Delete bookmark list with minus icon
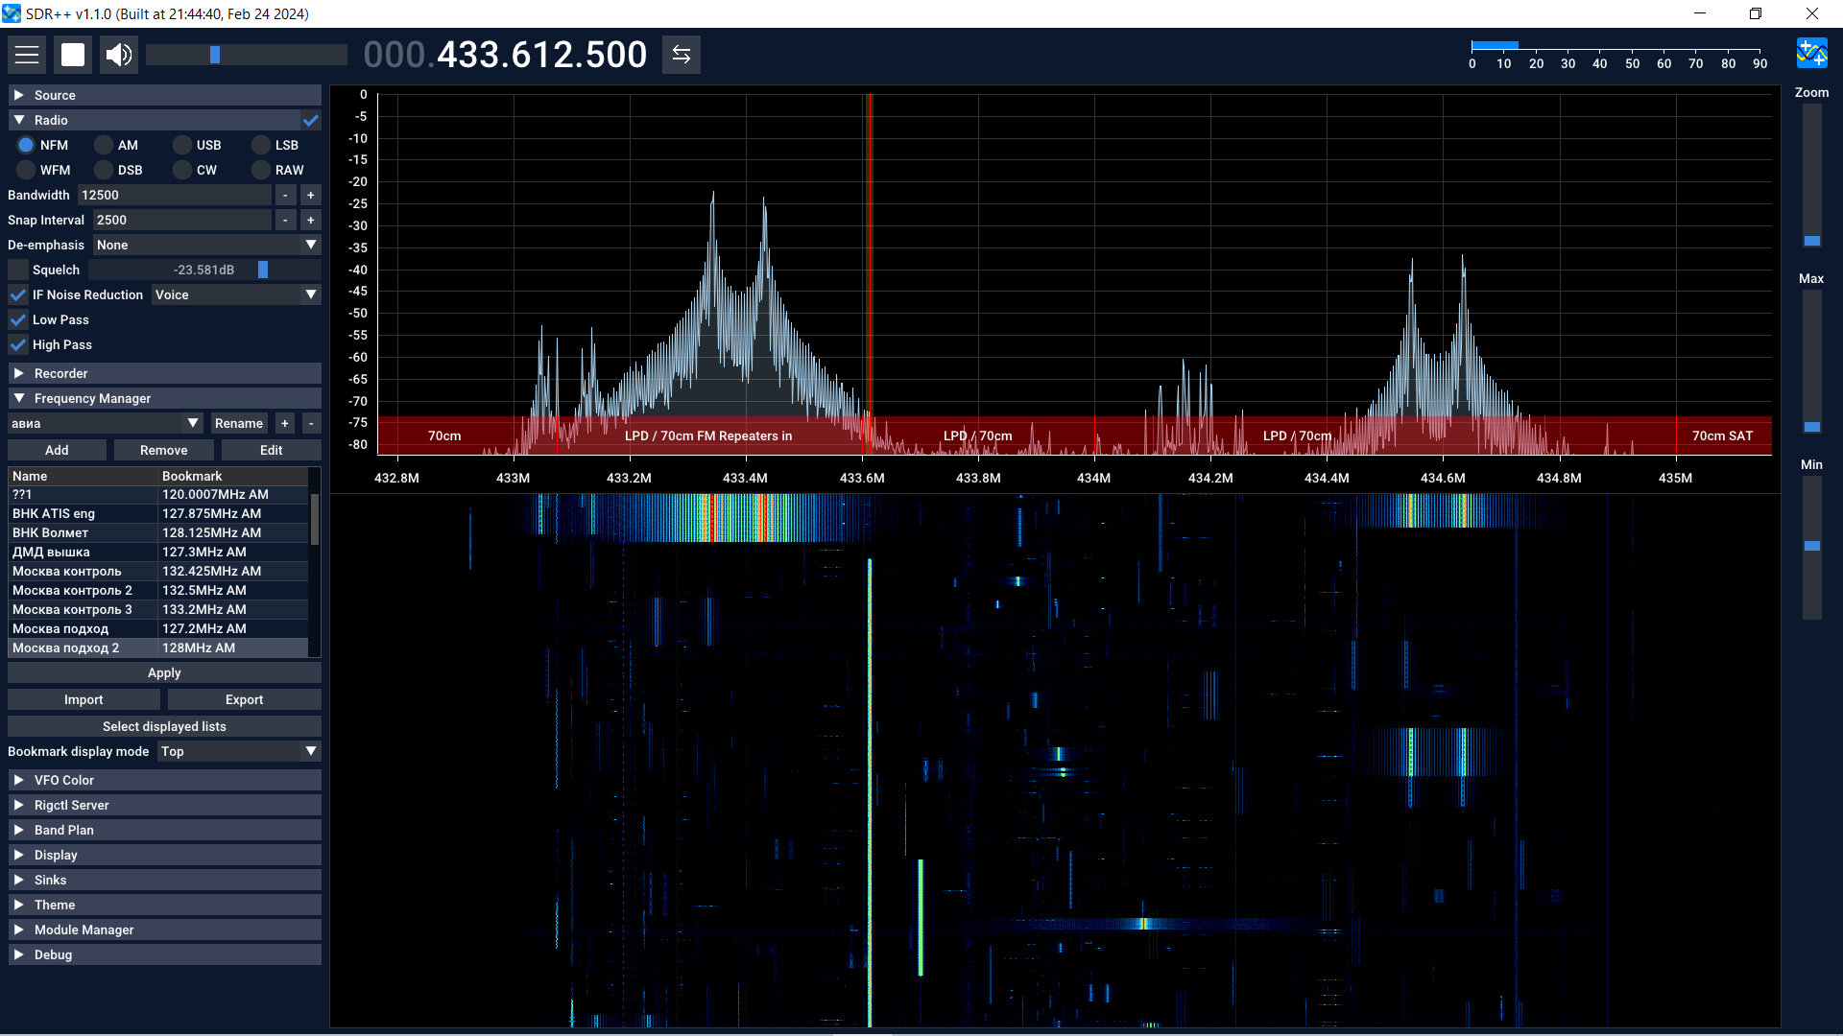 pyautogui.click(x=310, y=423)
